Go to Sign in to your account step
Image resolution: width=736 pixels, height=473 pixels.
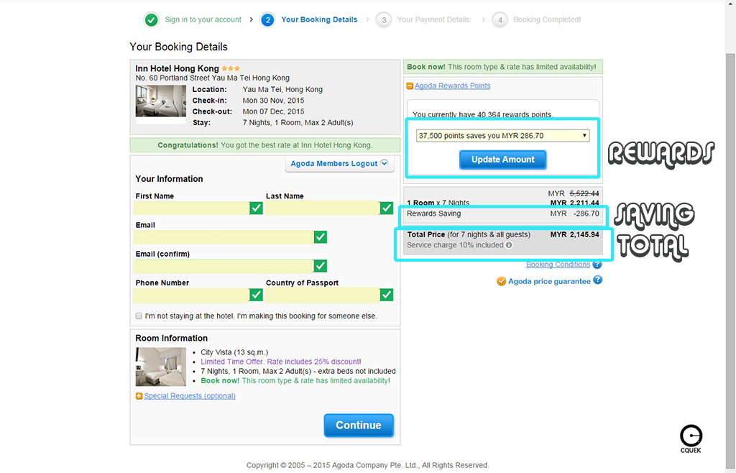pos(203,19)
